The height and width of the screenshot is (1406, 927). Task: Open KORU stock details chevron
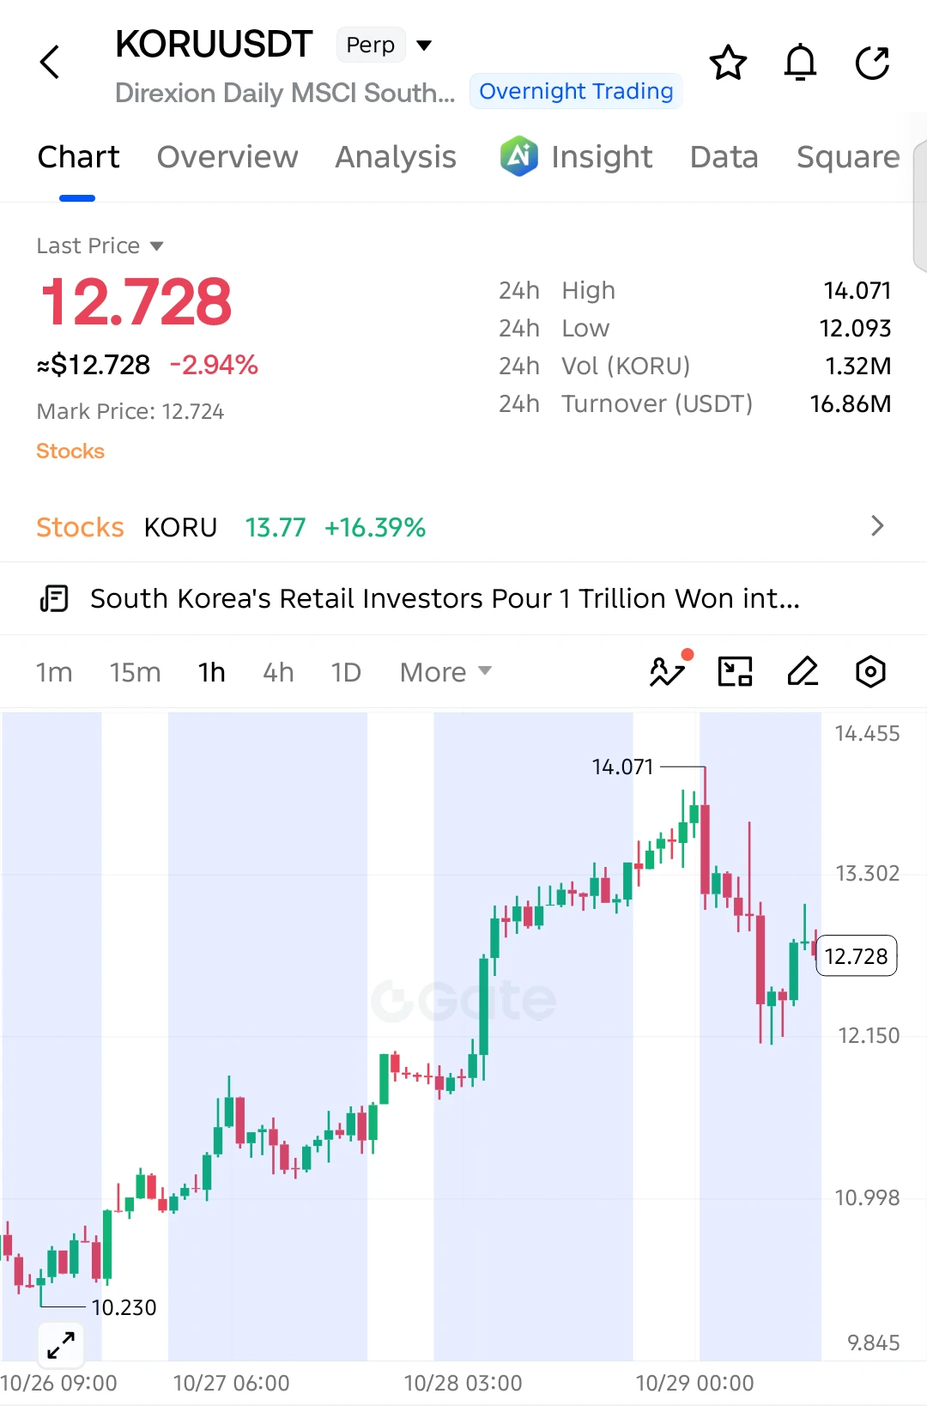click(x=876, y=526)
